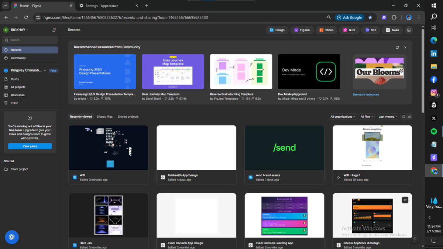The image size is (443, 249).
Task: Click the blue floating gear-like button at bottom left
Action: (x=11, y=237)
